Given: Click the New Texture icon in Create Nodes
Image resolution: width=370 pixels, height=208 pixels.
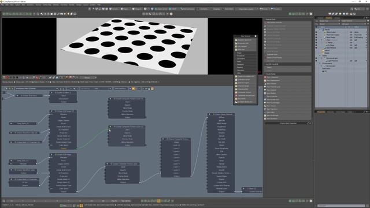Looking at the screenshot, I should (265, 106).
